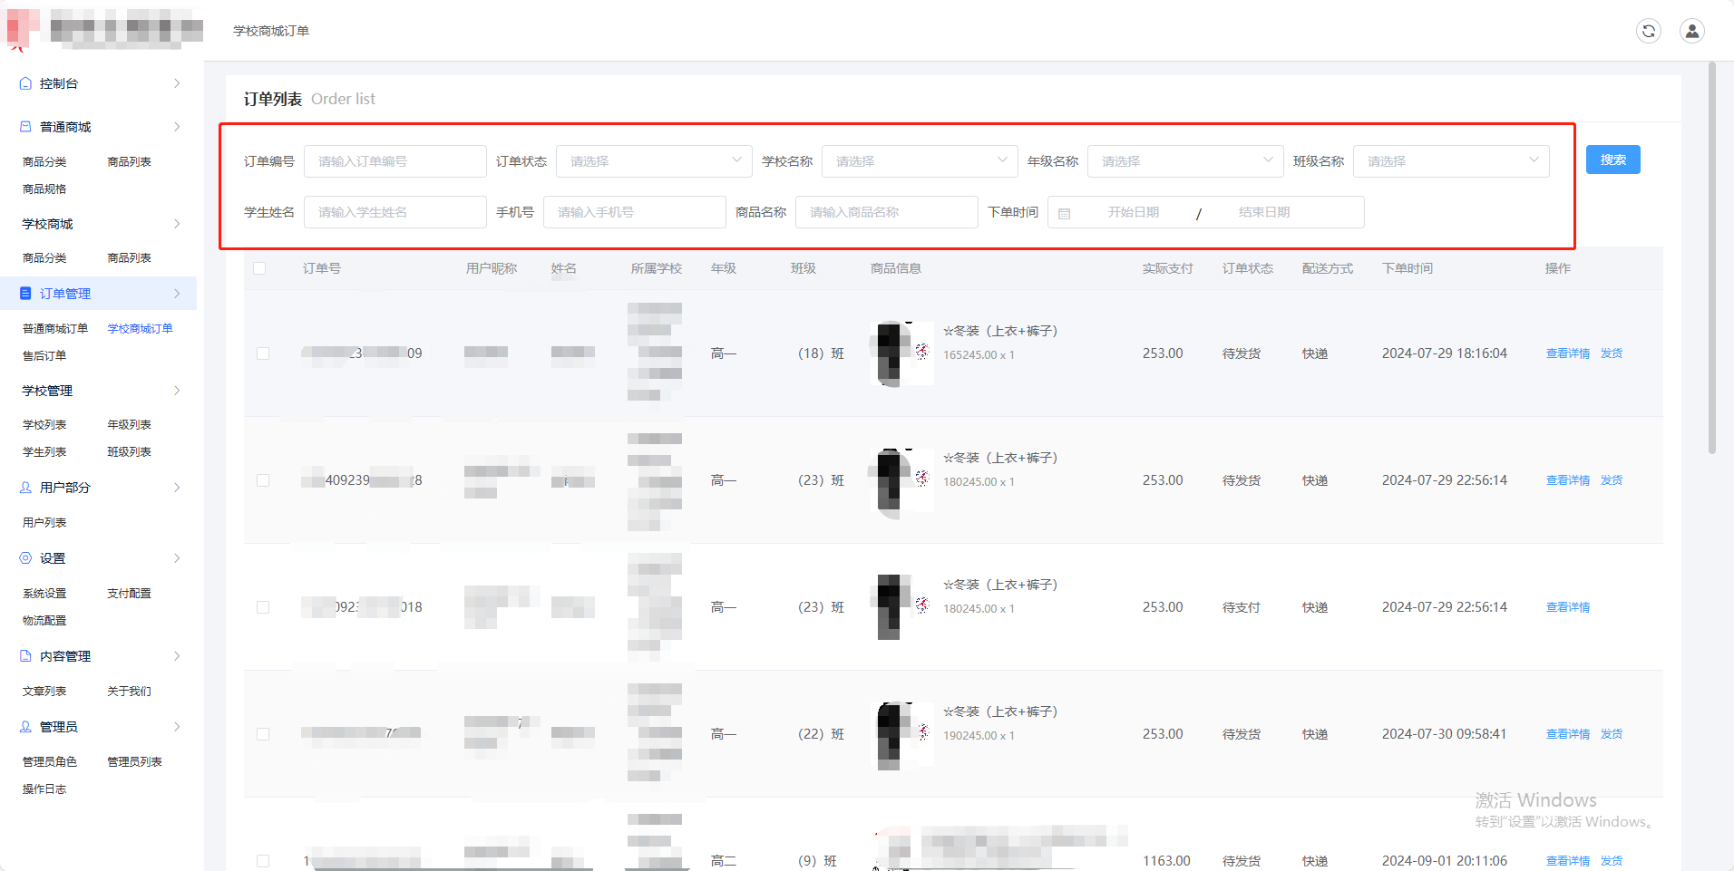The image size is (1734, 871).
Task: Click the 控制台 home icon in sidebar
Action: (x=25, y=83)
